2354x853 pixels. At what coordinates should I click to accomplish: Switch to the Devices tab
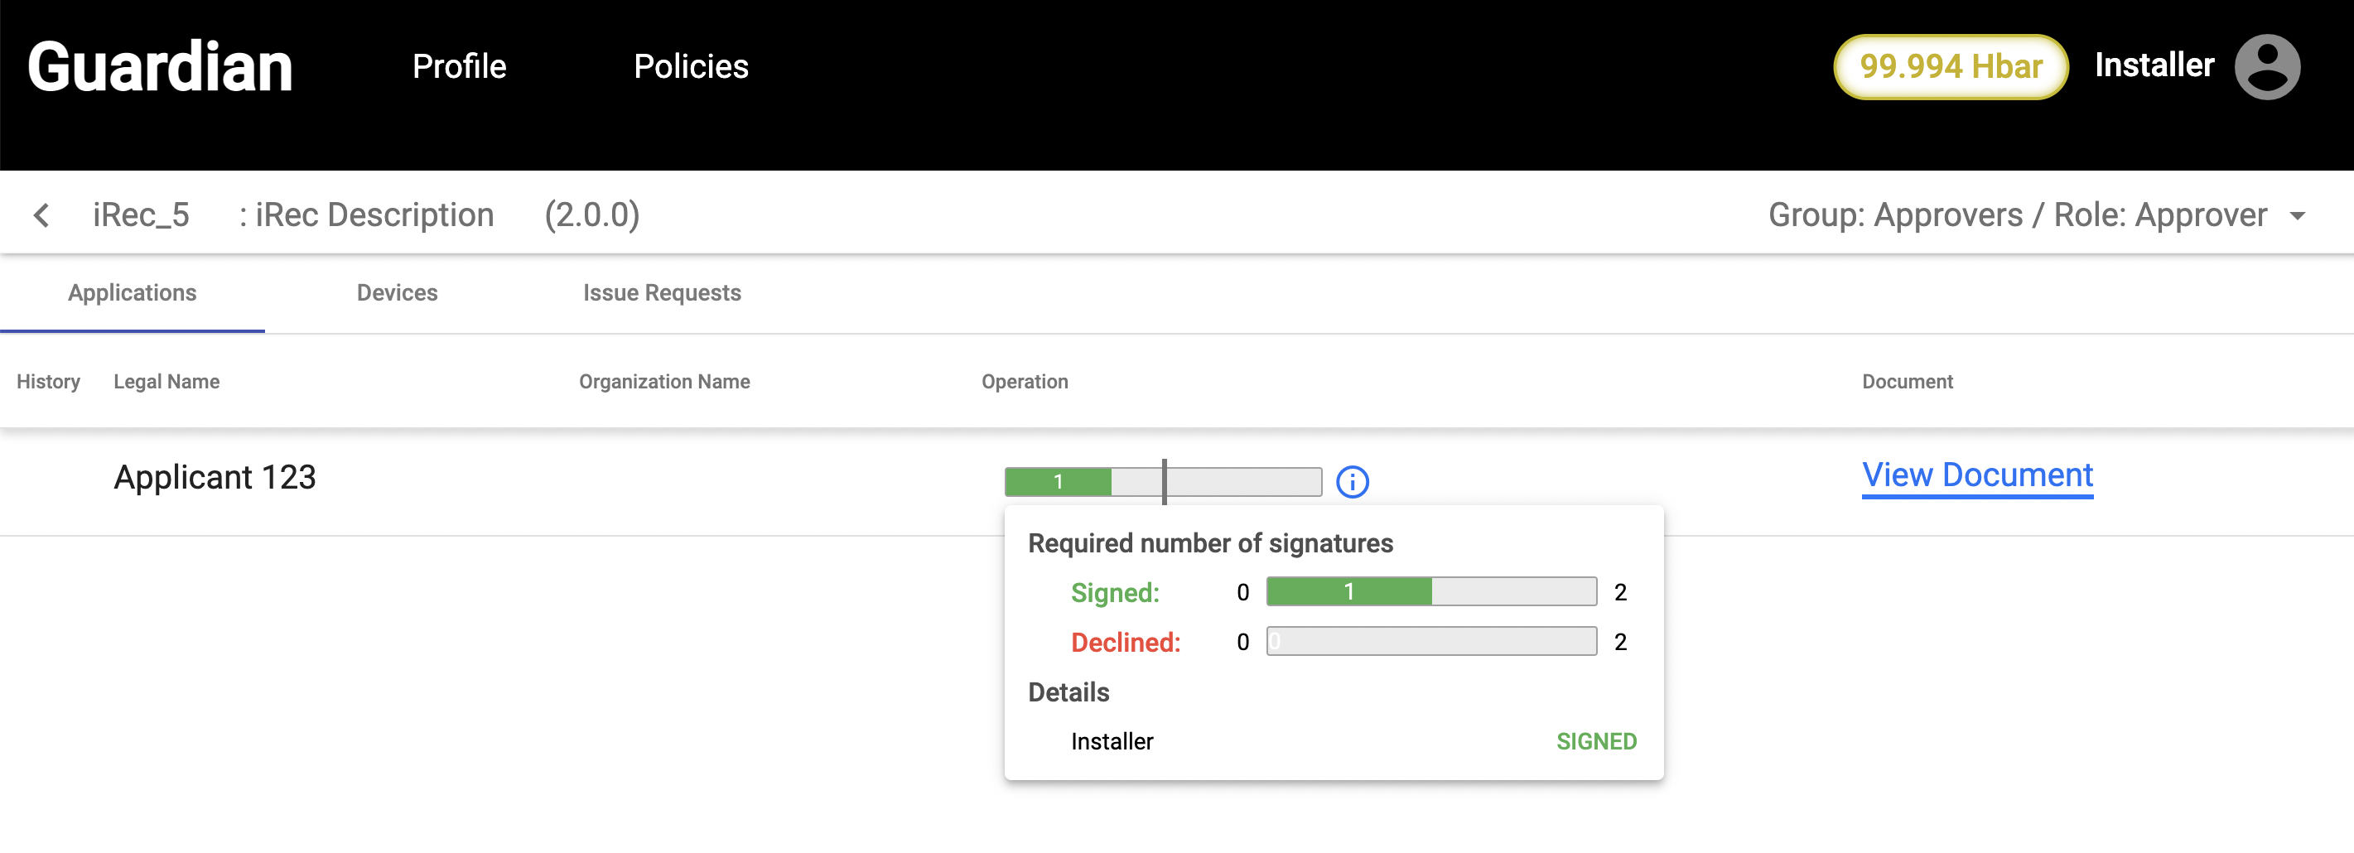[x=397, y=293]
